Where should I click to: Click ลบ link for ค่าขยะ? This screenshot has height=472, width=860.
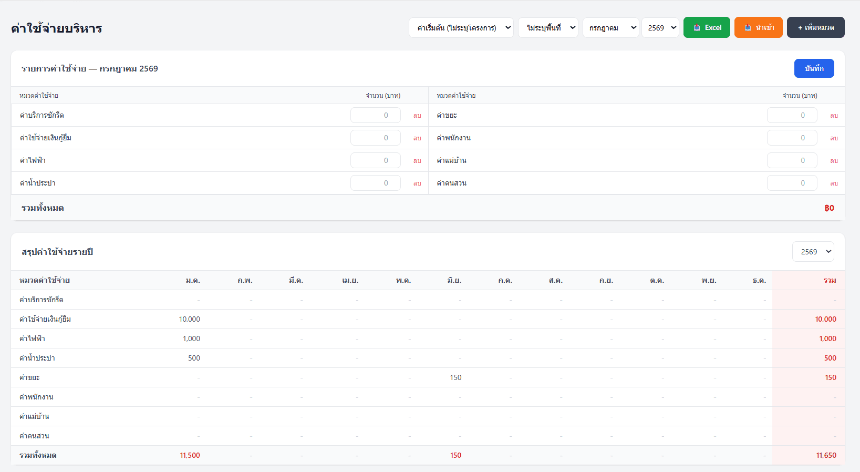(x=834, y=116)
